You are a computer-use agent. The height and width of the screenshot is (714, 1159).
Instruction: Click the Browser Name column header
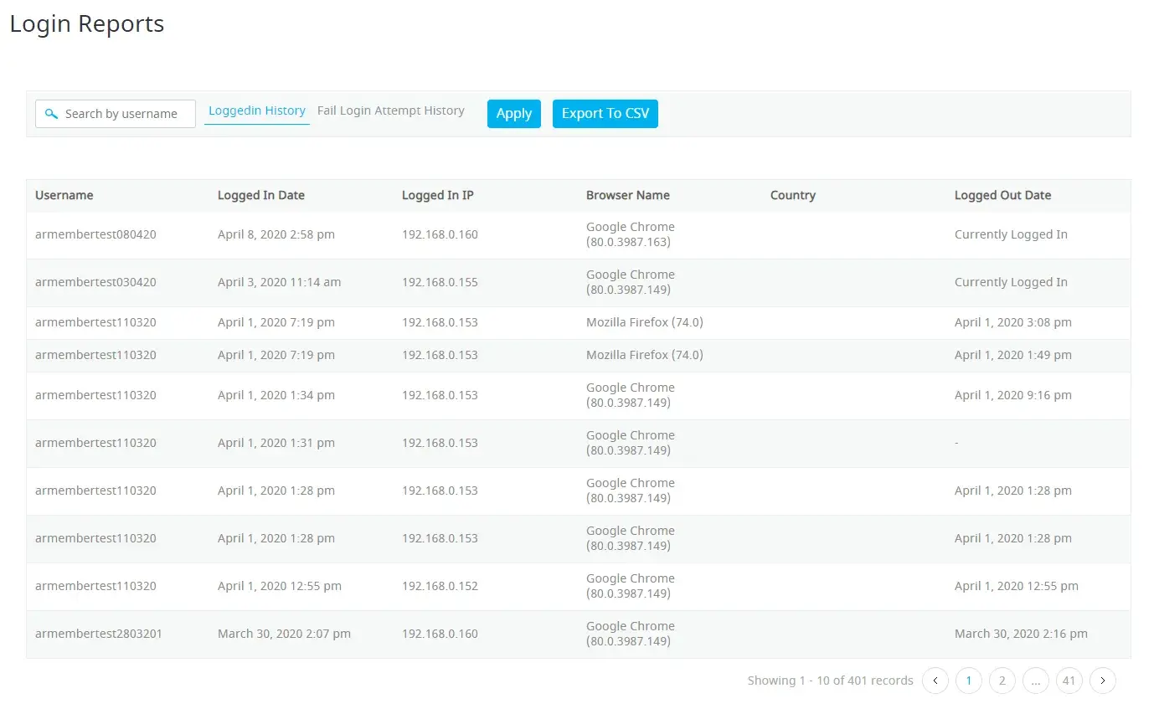pos(627,195)
